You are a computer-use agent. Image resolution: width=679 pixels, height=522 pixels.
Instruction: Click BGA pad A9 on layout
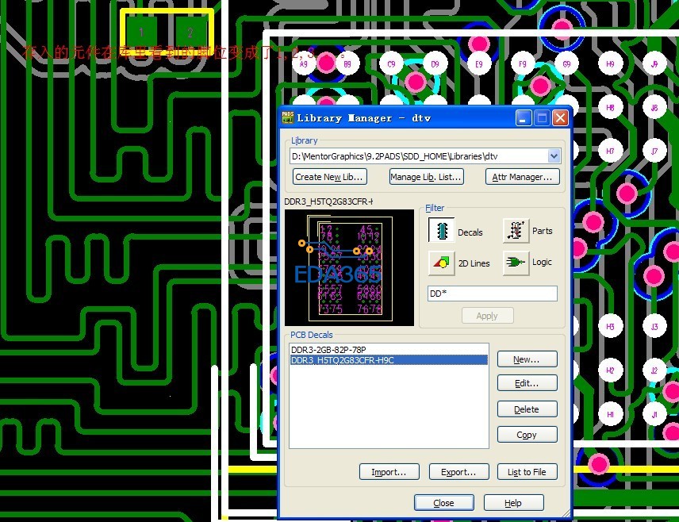coord(304,64)
